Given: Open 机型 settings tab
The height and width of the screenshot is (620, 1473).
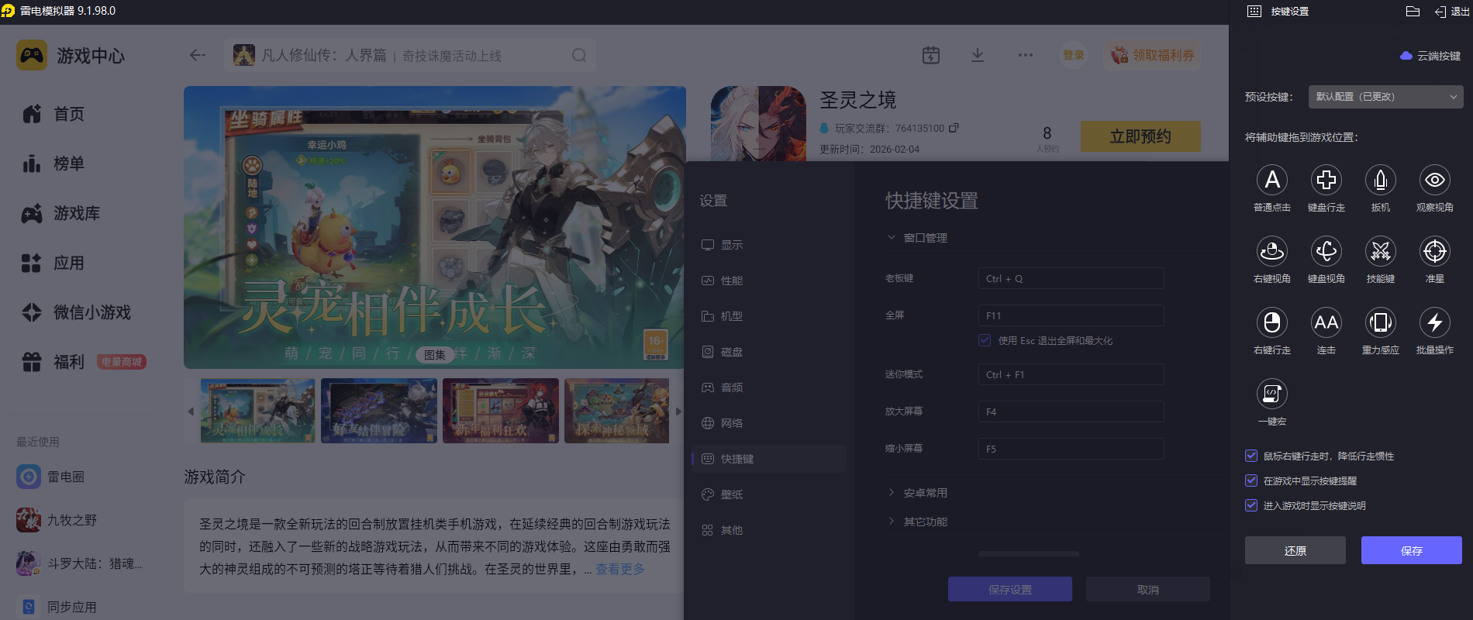Looking at the screenshot, I should (769, 316).
